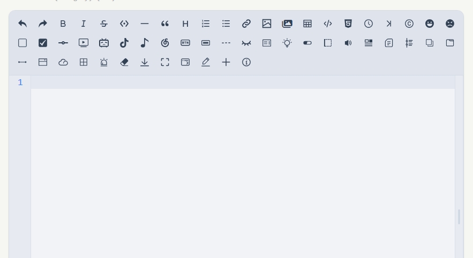Screen dimensions: 473x258
Task: Insert an image gallery with the stacked photos icon
Action: [x=287, y=24]
